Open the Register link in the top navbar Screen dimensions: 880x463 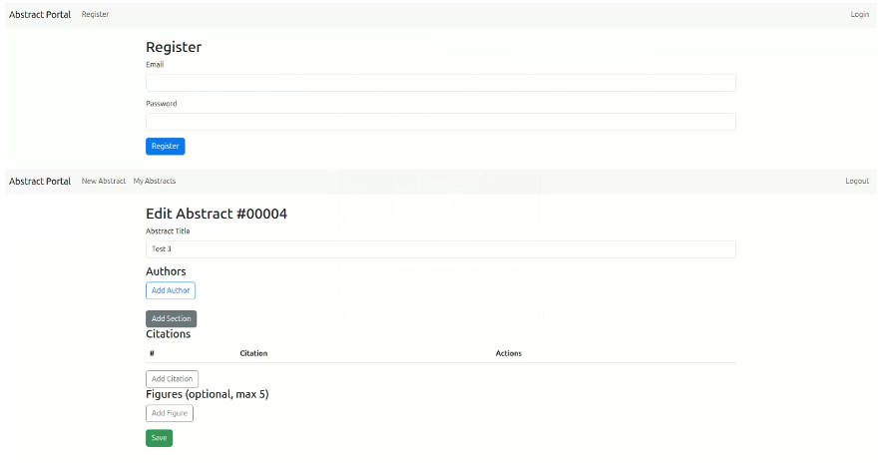[x=95, y=15]
